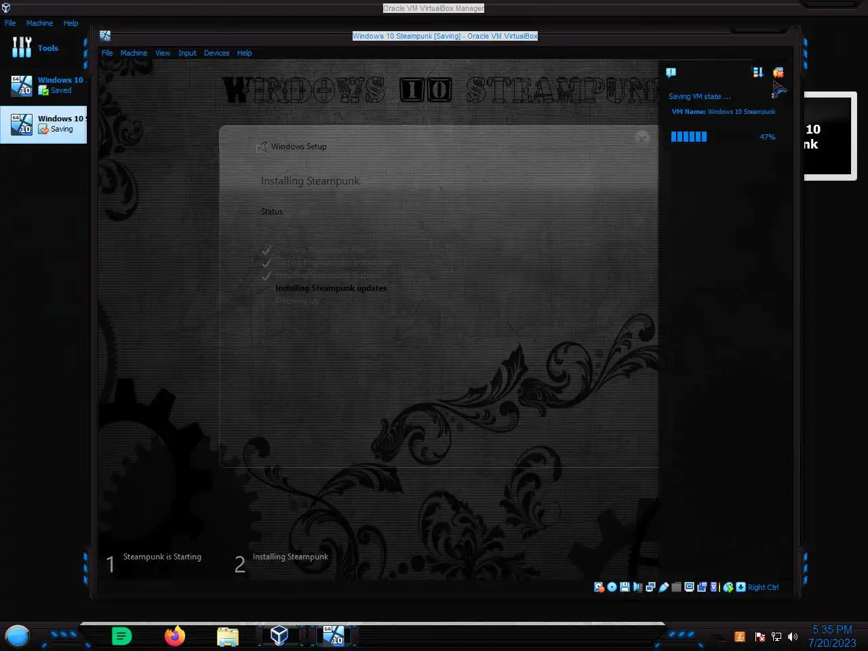The height and width of the screenshot is (651, 868).
Task: Click the network adapters status icon
Action: [650, 587]
